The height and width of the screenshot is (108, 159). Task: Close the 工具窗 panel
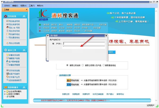pyautogui.click(x=27, y=10)
